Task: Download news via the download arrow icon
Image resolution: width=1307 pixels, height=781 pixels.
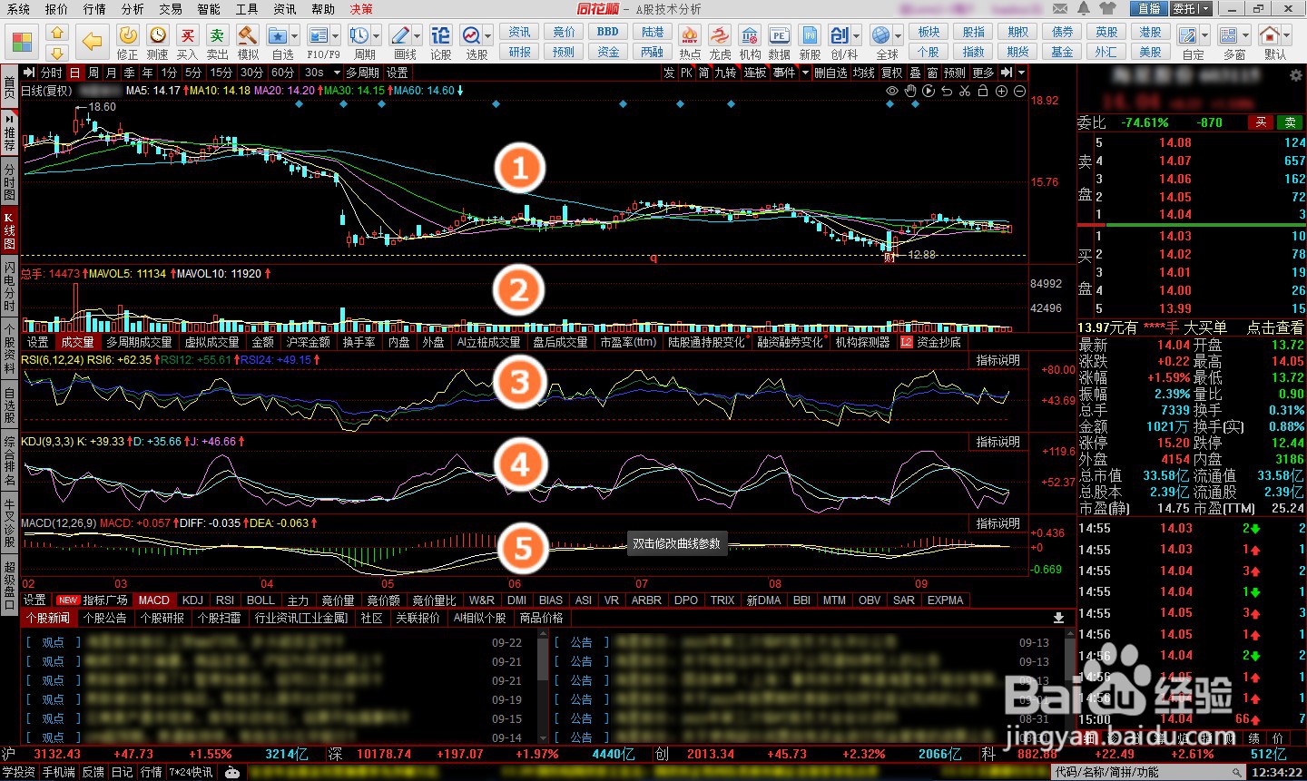Action: (1058, 618)
